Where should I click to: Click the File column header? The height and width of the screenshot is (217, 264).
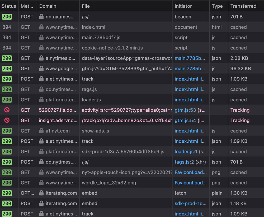coord(86,6)
